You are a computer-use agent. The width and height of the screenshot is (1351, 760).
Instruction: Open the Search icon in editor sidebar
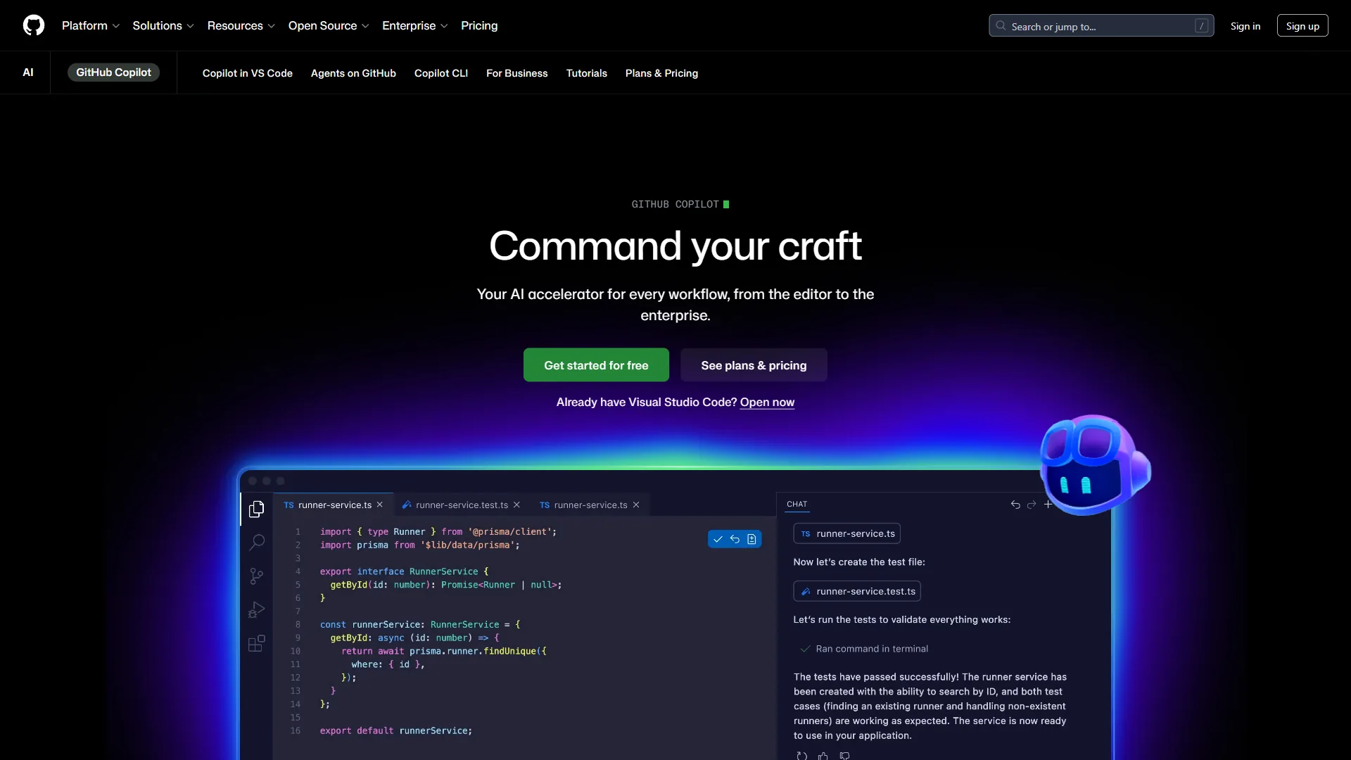(x=257, y=542)
